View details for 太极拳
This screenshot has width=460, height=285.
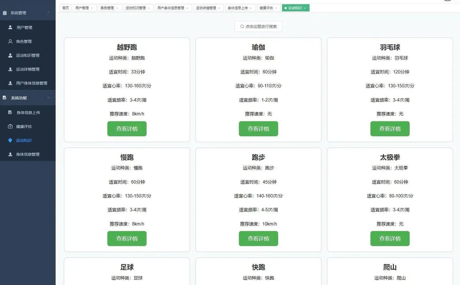click(x=390, y=239)
